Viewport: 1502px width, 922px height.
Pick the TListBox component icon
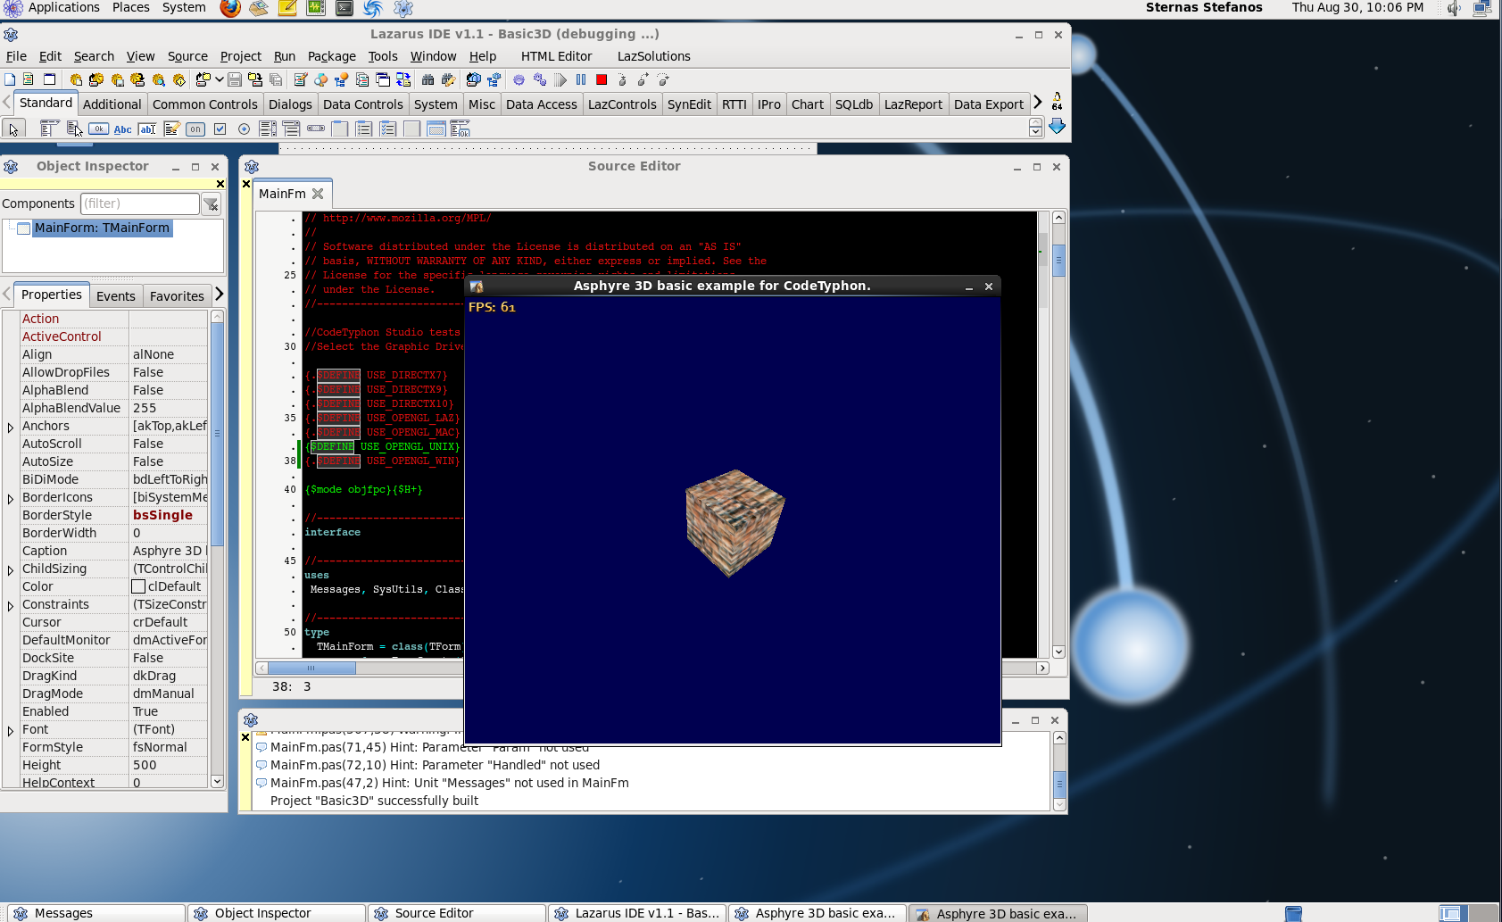(268, 129)
